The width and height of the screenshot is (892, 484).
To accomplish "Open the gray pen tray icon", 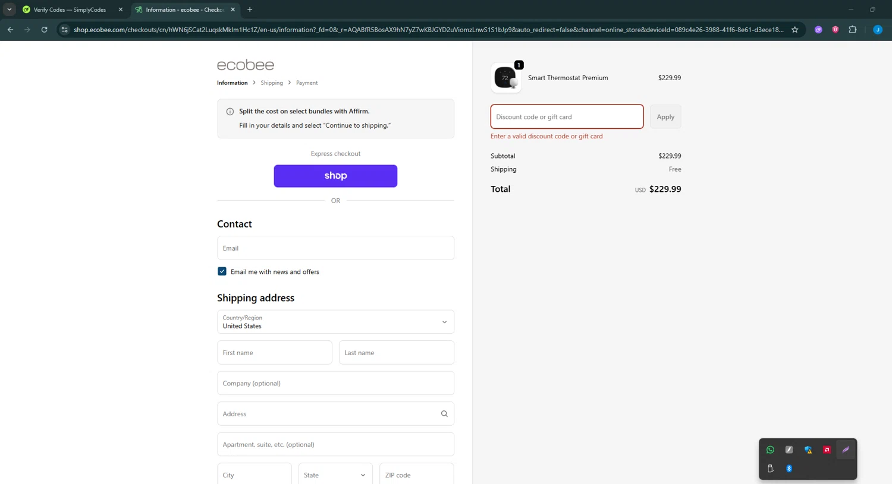I will click(789, 450).
